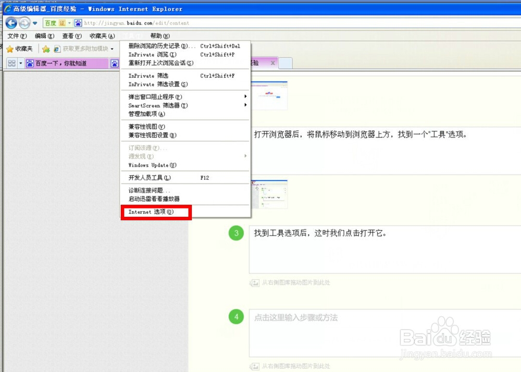Select InPrivate 浏览 from the menu

coord(151,55)
